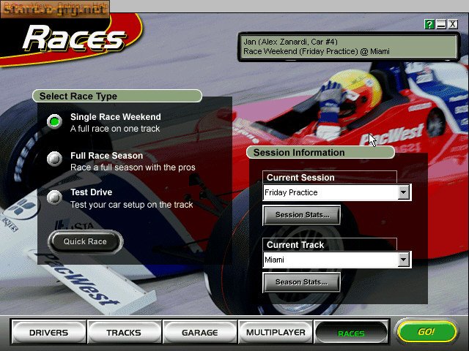Click the 'Select Race Type' header
The height and width of the screenshot is (351, 469).
click(117, 96)
